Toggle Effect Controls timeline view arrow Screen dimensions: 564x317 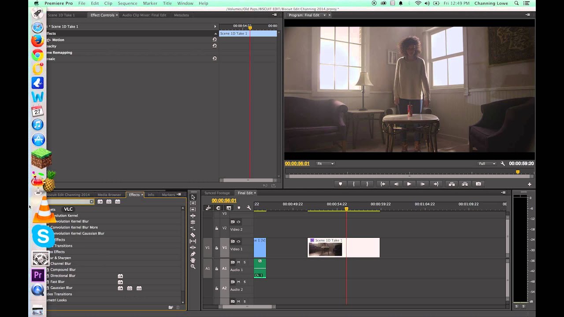click(215, 26)
